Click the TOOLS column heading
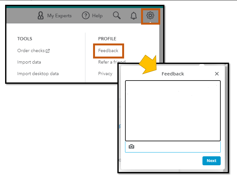The width and height of the screenshot is (237, 179). coord(25,39)
